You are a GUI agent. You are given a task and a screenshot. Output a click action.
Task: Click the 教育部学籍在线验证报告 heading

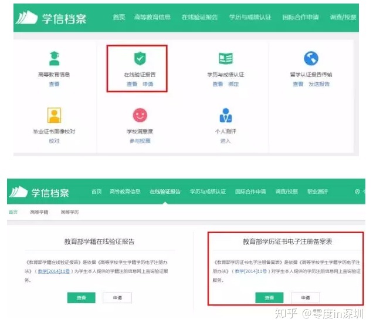click(x=100, y=241)
